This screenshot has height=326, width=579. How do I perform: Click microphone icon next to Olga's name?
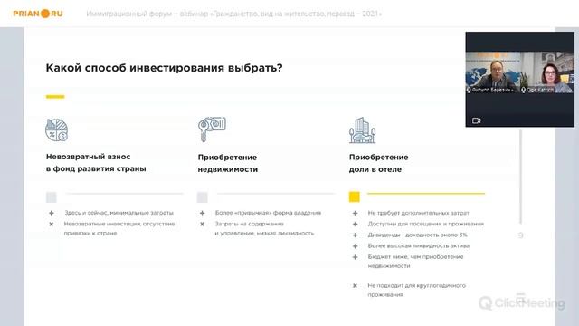[523, 90]
